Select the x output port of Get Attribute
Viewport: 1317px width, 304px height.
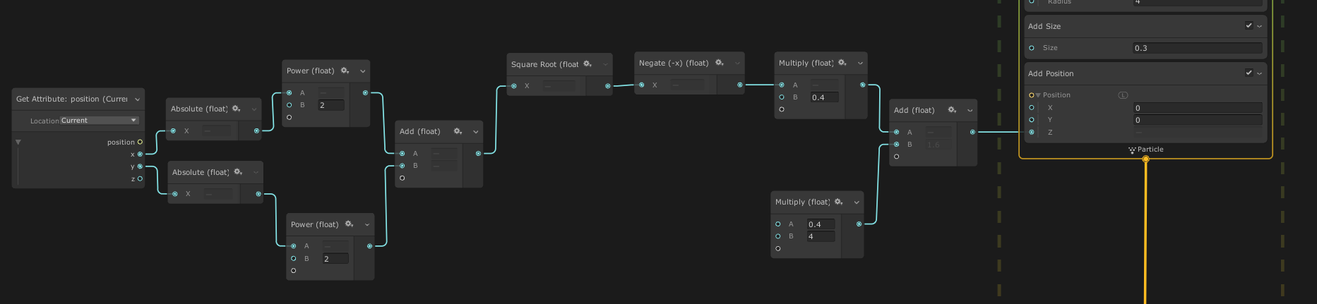pyautogui.click(x=140, y=154)
